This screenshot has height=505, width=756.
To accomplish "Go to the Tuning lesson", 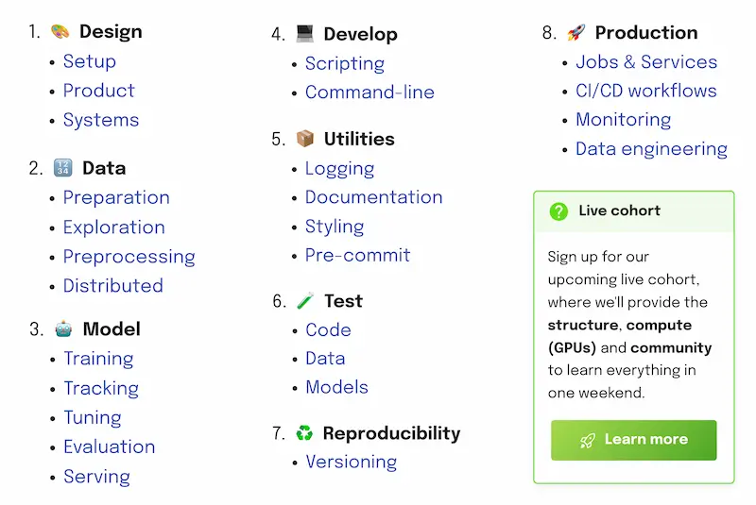I will click(x=93, y=417).
